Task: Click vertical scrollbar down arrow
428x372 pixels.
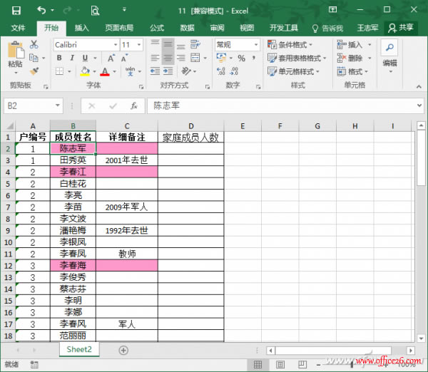Action: (421, 339)
